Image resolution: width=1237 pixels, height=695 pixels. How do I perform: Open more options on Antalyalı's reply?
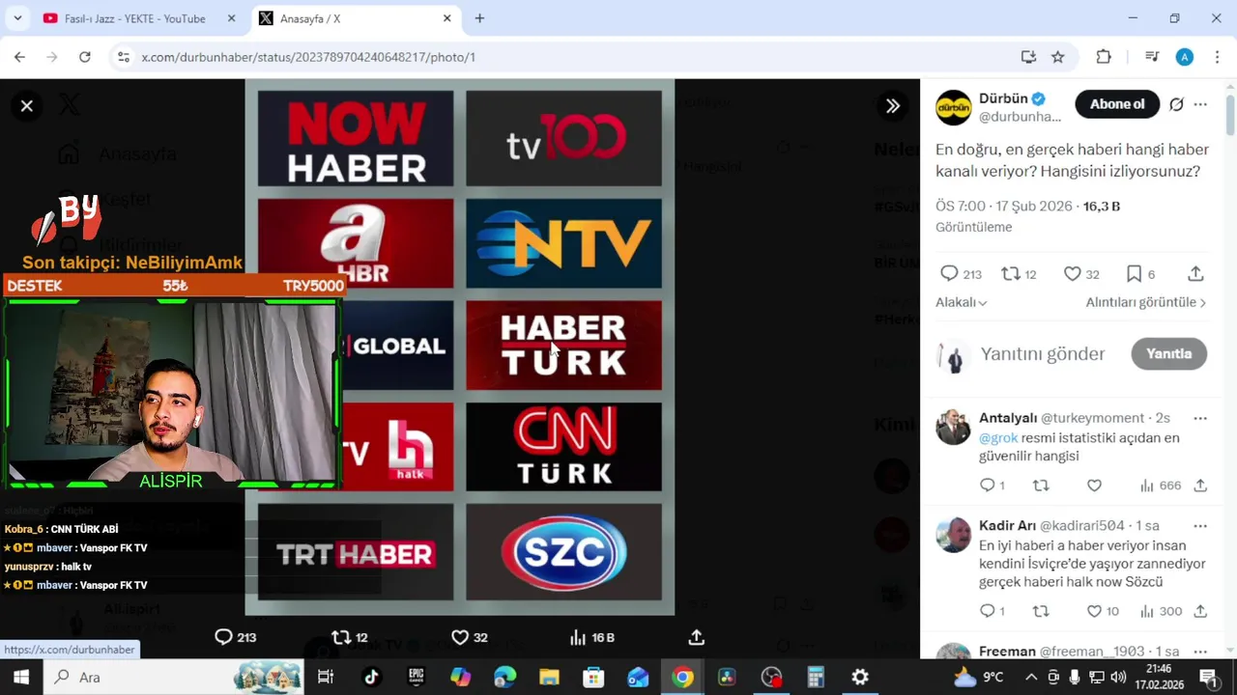pos(1200,418)
